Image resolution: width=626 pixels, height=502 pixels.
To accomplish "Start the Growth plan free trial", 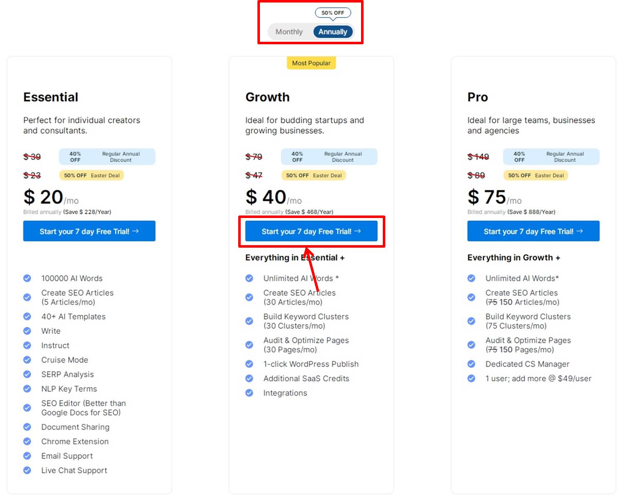I will click(x=311, y=231).
